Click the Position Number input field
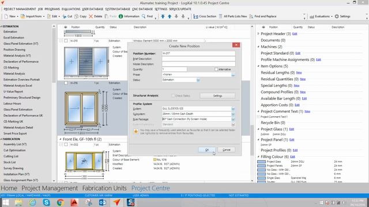Image resolution: width=369 pixels, height=207 pixels. click(x=198, y=53)
